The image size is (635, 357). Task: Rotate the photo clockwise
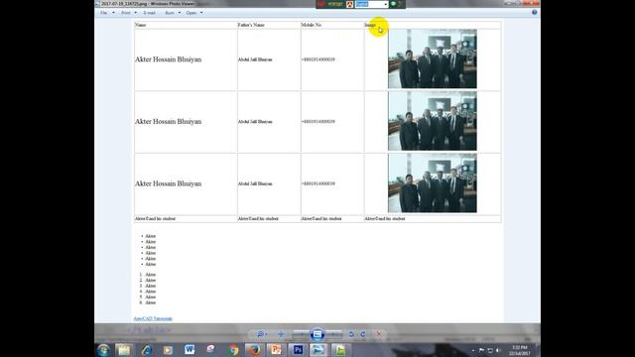363,334
